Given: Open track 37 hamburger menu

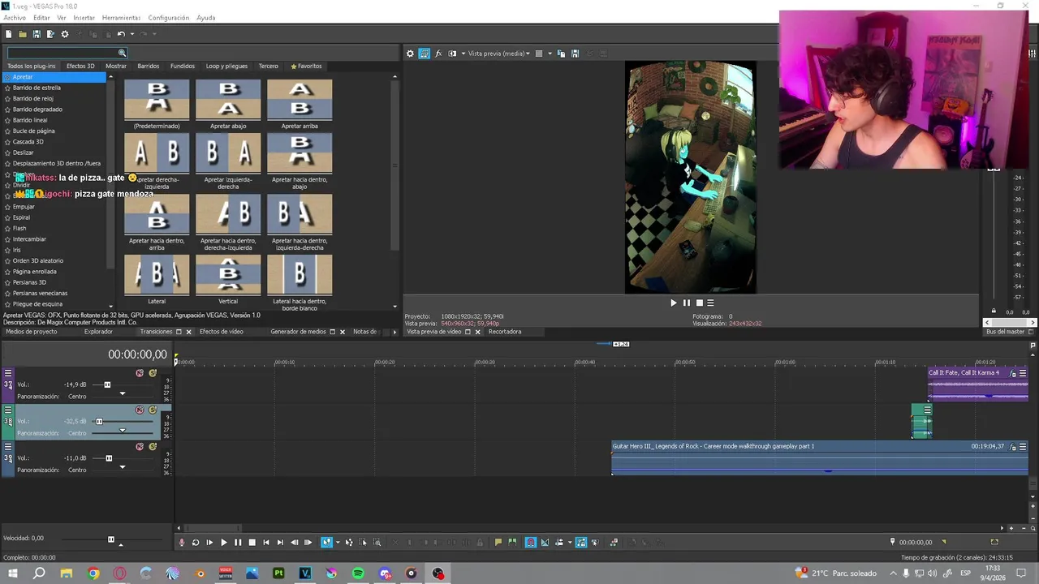Looking at the screenshot, I should [x=8, y=373].
